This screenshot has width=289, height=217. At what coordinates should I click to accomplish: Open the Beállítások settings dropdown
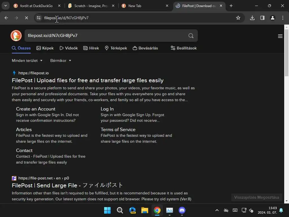tap(183, 48)
